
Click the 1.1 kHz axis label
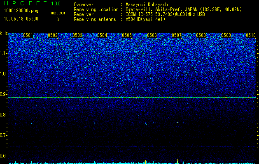tap(4, 53)
